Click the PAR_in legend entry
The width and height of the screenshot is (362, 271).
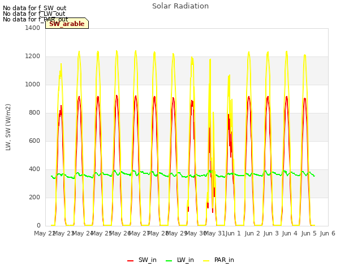point(218,260)
